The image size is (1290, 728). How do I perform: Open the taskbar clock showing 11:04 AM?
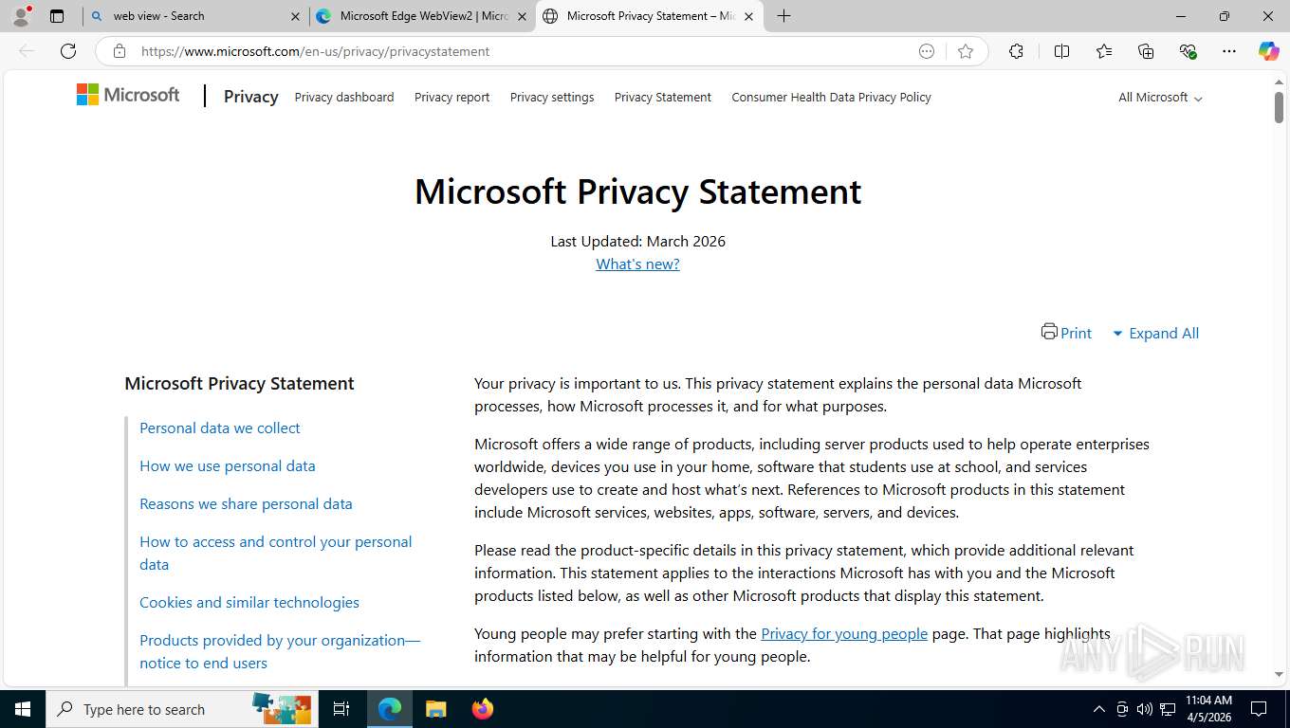coord(1208,709)
